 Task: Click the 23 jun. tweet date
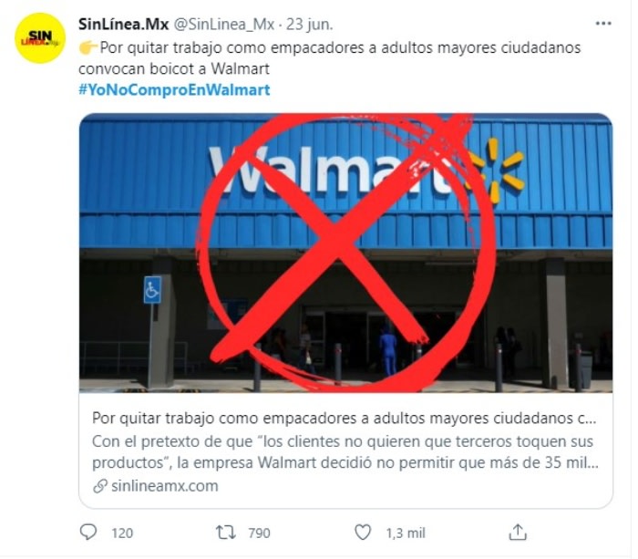click(309, 25)
